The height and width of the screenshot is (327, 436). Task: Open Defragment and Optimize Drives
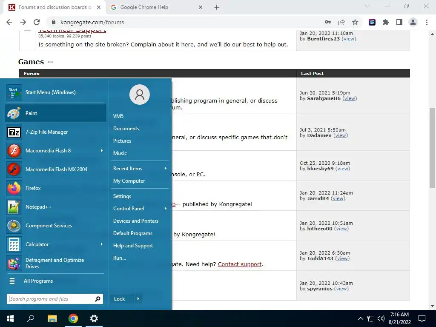(x=56, y=263)
